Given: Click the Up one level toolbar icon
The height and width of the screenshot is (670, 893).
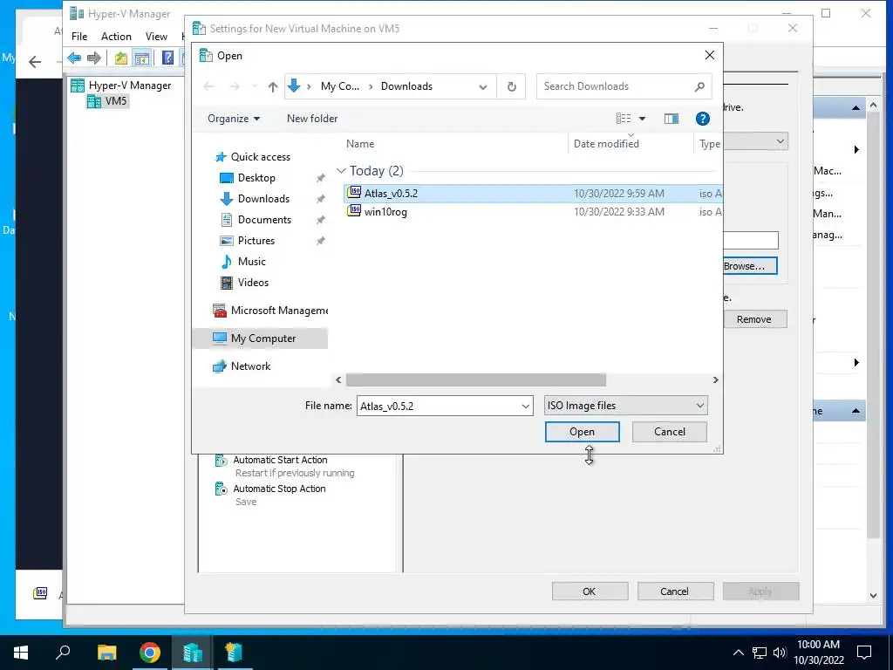Looking at the screenshot, I should (120, 58).
